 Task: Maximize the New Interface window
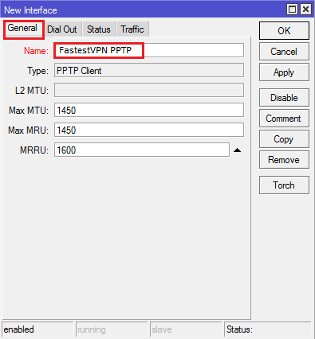[293, 10]
